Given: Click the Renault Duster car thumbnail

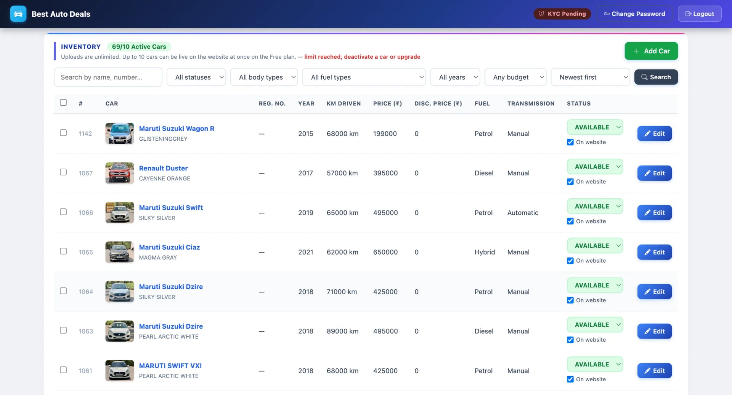Looking at the screenshot, I should [x=120, y=173].
